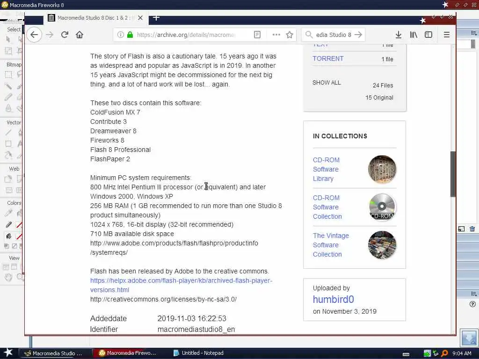Open the Start menu star button
Image resolution: width=479 pixels, height=359 pixels.
point(7,352)
